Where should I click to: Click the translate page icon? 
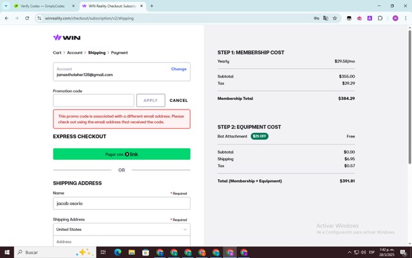coord(326,18)
